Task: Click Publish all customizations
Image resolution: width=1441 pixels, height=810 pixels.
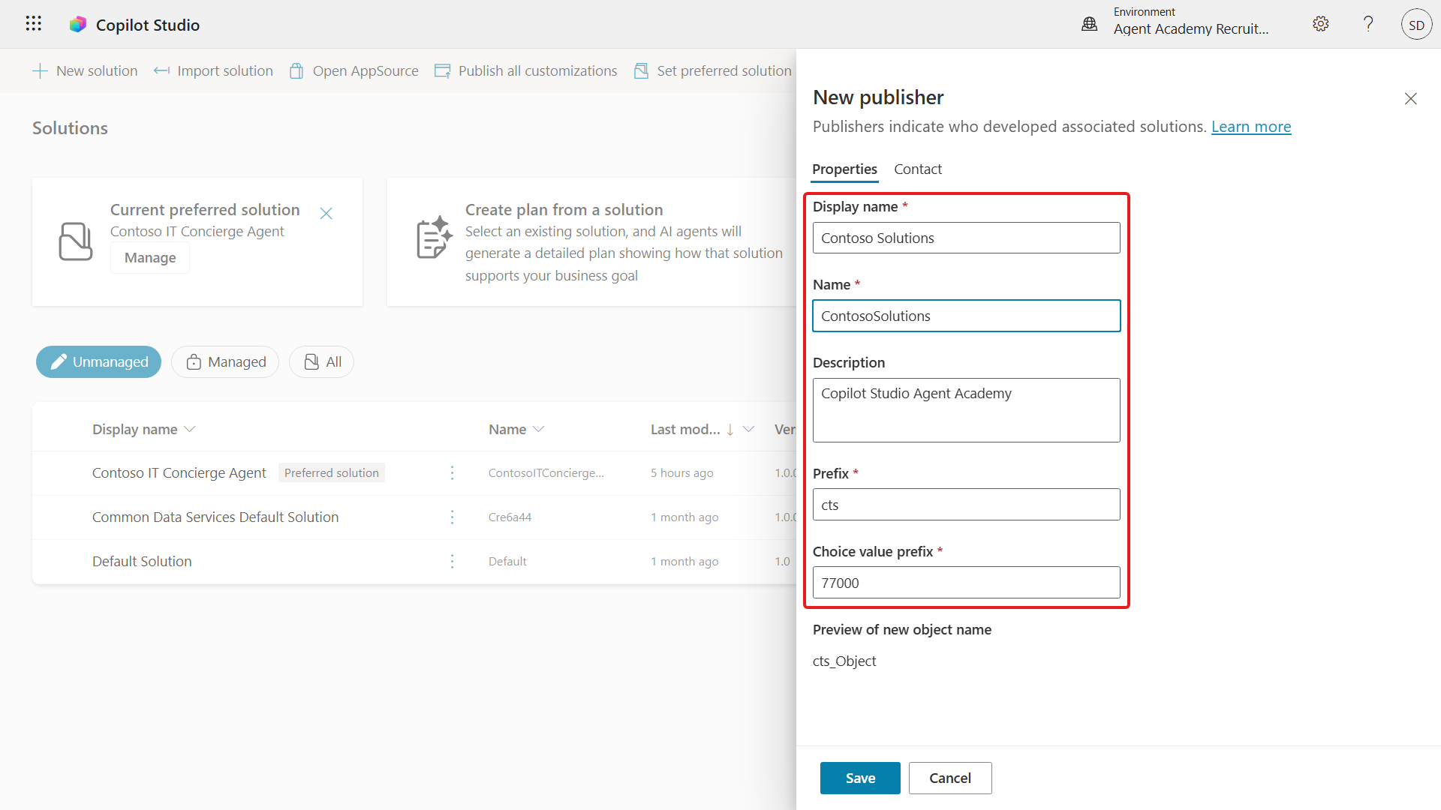Action: (525, 70)
